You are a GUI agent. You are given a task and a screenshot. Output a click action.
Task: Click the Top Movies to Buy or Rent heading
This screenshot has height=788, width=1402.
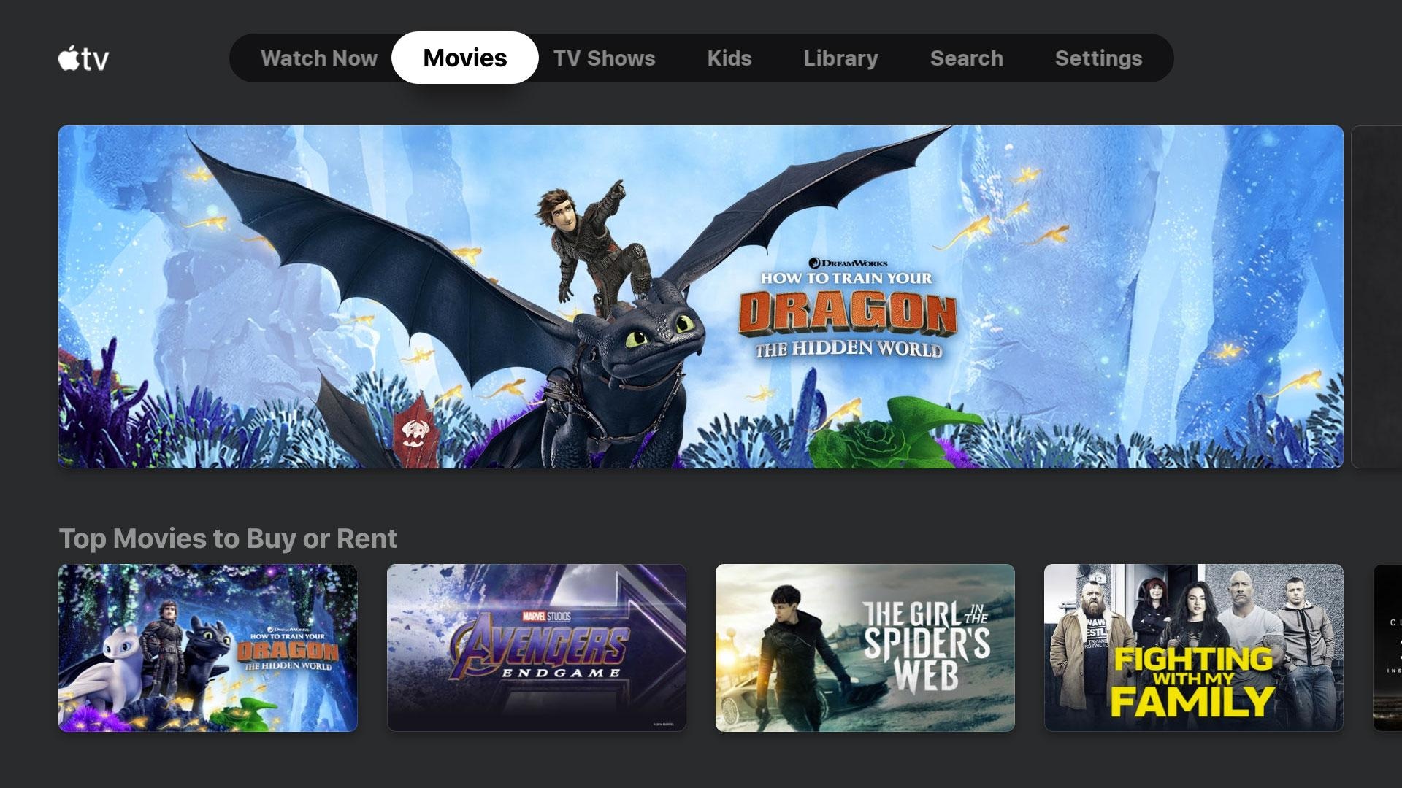tap(228, 538)
